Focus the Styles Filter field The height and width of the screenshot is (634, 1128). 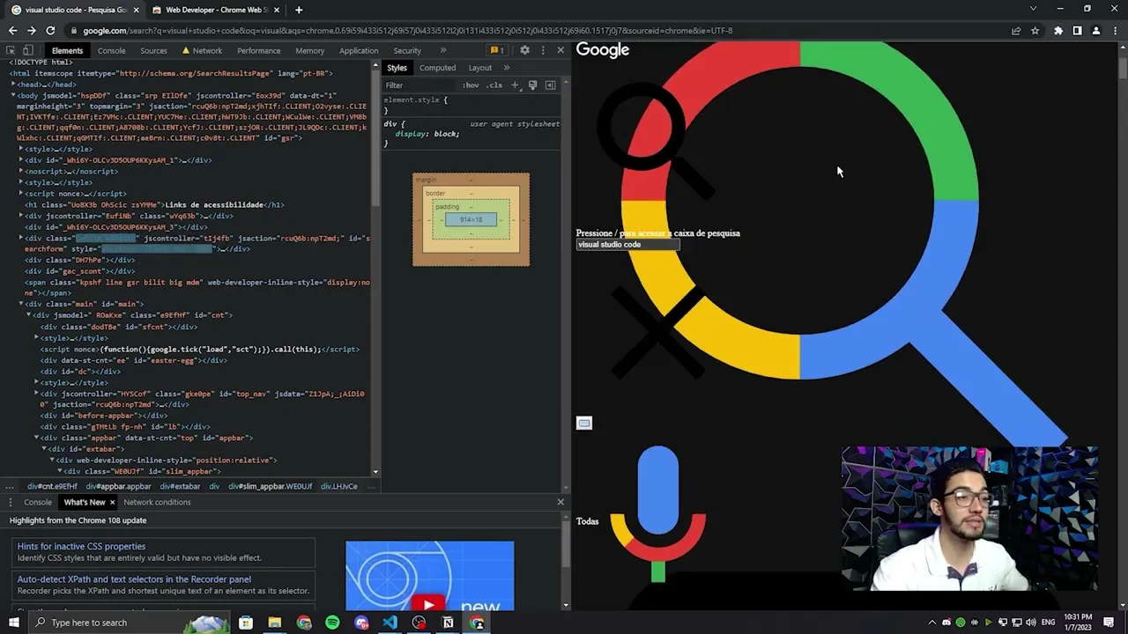[419, 85]
